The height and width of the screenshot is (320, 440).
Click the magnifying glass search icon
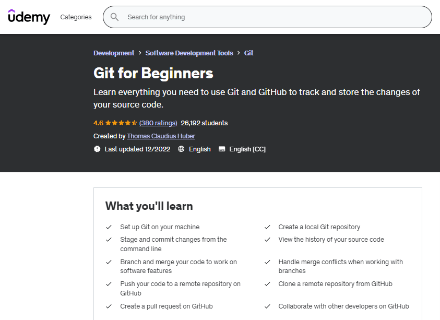pos(114,17)
